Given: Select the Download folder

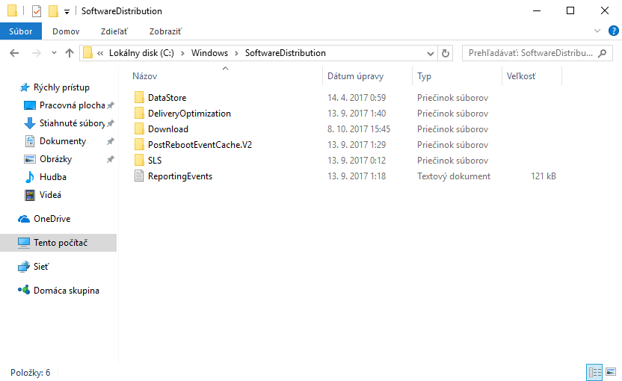Looking at the screenshot, I should (168, 129).
